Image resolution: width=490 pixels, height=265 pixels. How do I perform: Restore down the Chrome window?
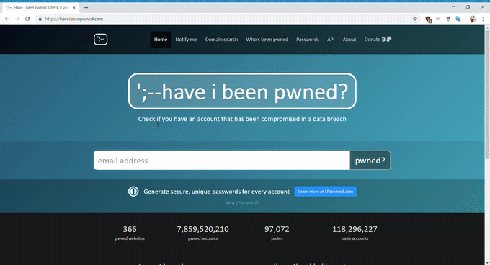[468, 7]
